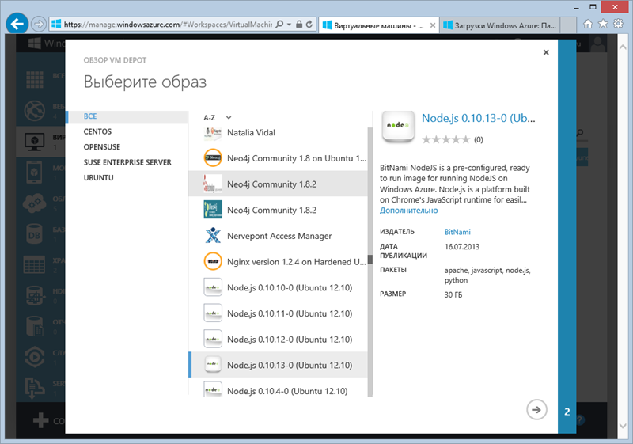Select the highlighted Neo4j Community 1.8.2 row
The width and height of the screenshot is (633, 444).
[x=279, y=184]
